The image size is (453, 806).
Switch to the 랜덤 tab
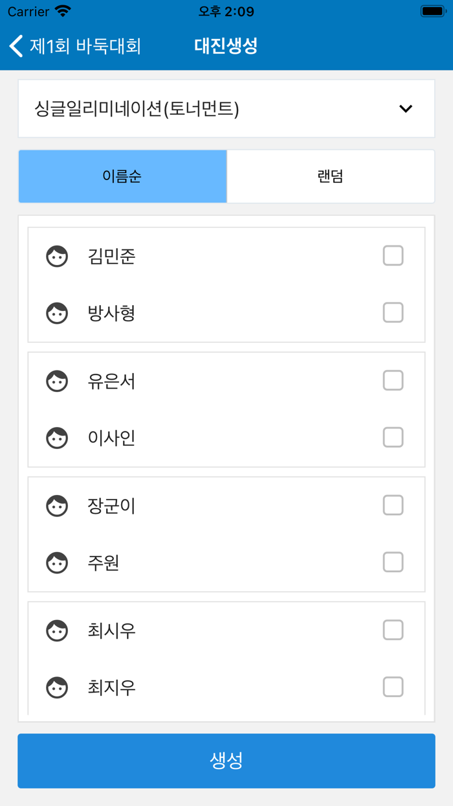(331, 176)
